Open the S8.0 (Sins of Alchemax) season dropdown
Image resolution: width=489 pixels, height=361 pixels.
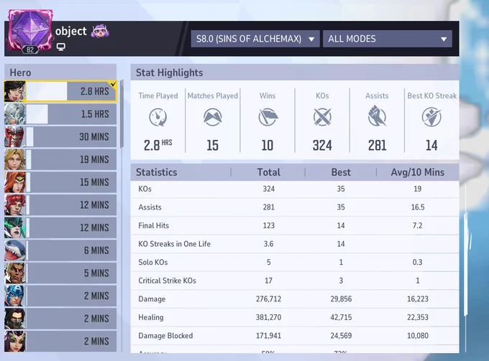coord(255,39)
